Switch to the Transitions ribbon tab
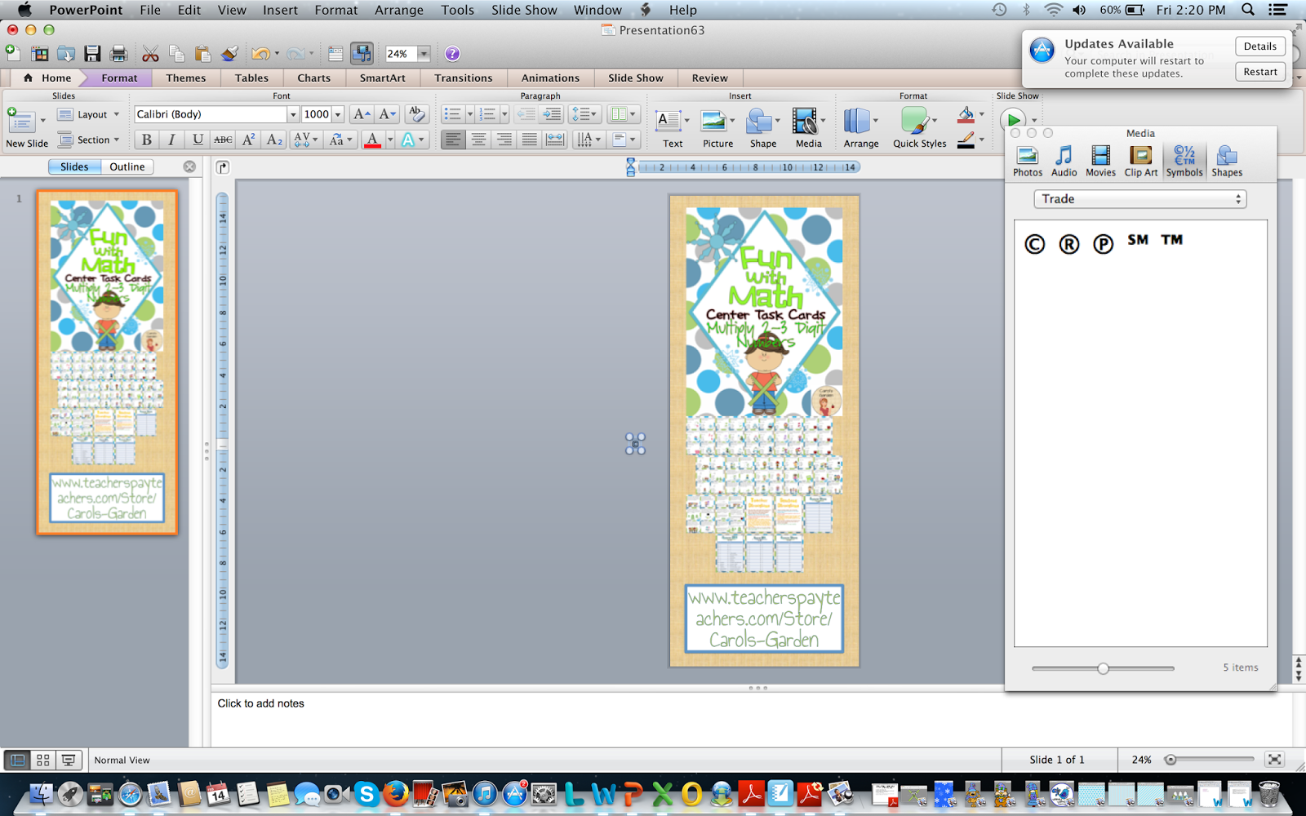The width and height of the screenshot is (1306, 816). click(464, 78)
